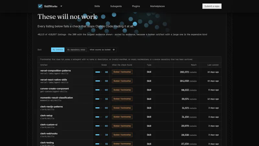Open the Plugins nav item
Image resolution: width=259 pixels, height=146 pixels.
[136, 6]
